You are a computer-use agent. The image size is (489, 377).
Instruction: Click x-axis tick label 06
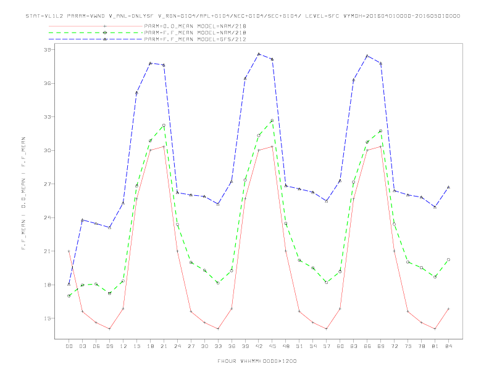pyautogui.click(x=96, y=346)
